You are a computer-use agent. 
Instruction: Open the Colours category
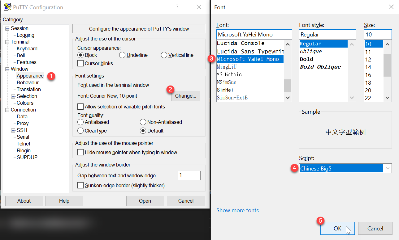[x=25, y=103]
